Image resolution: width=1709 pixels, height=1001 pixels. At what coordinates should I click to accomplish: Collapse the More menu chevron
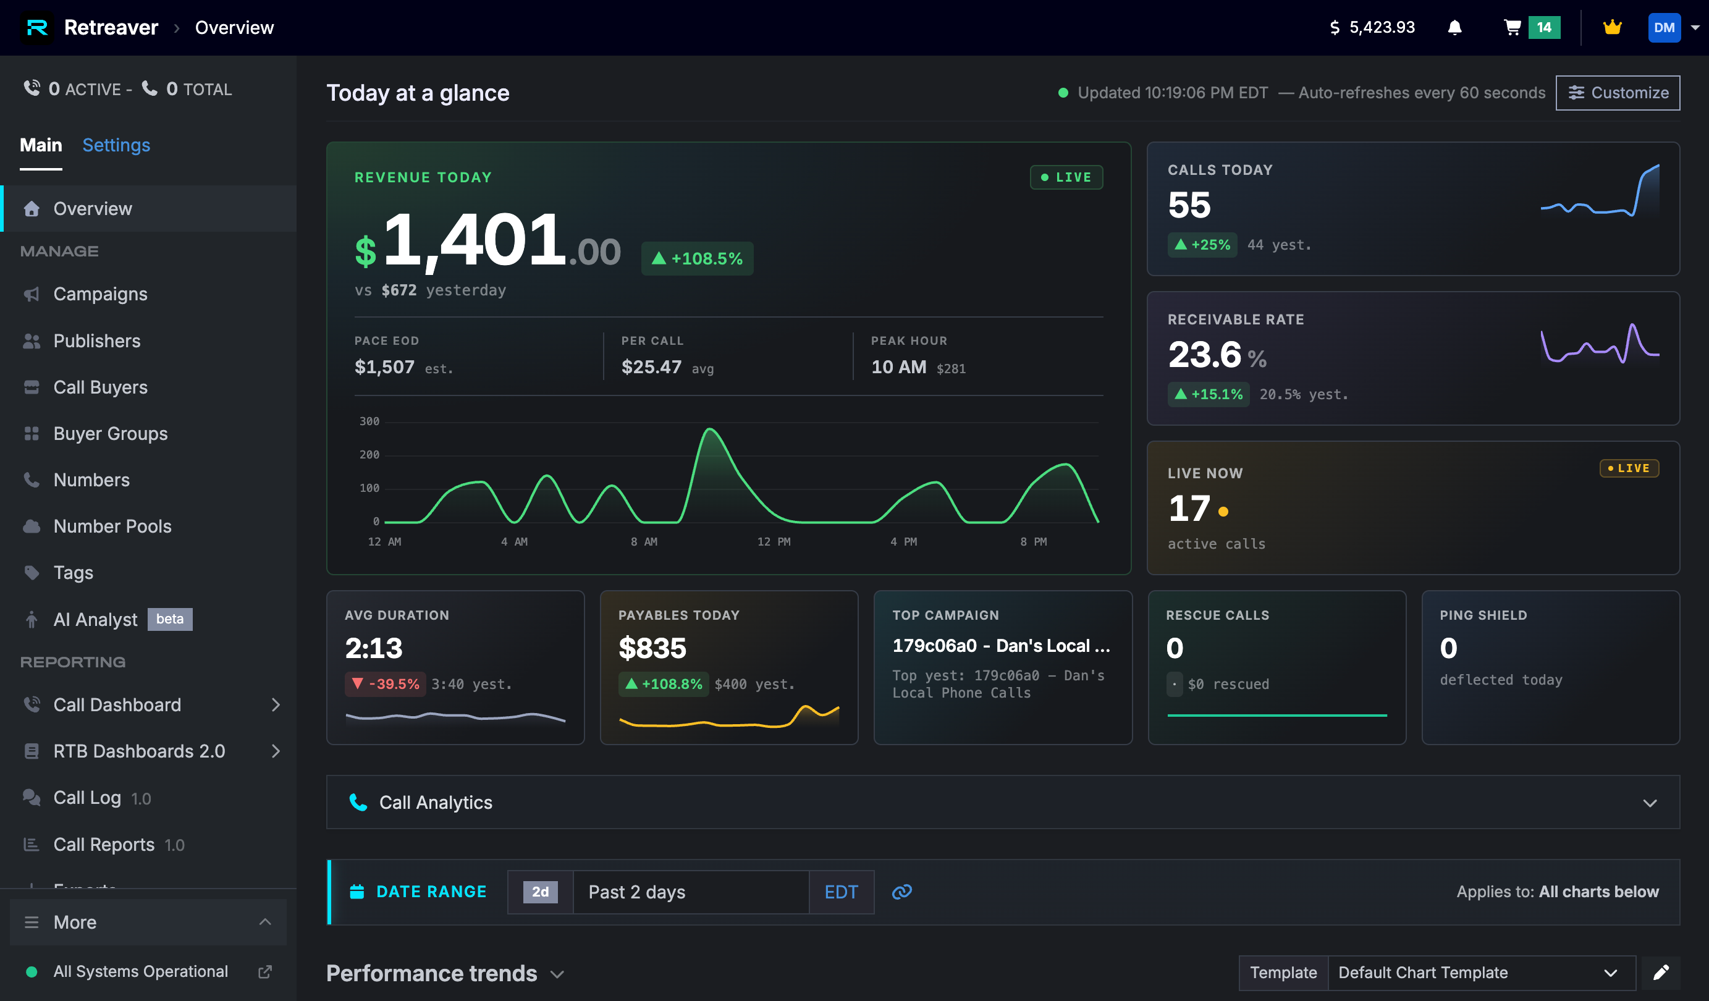coord(265,923)
